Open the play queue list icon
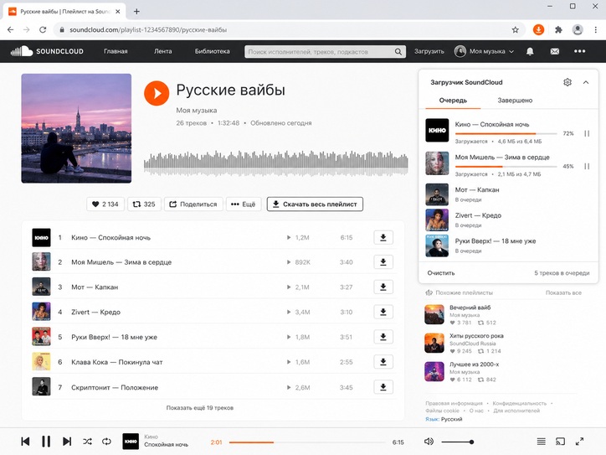Viewport: 606px width, 455px height. (x=541, y=442)
